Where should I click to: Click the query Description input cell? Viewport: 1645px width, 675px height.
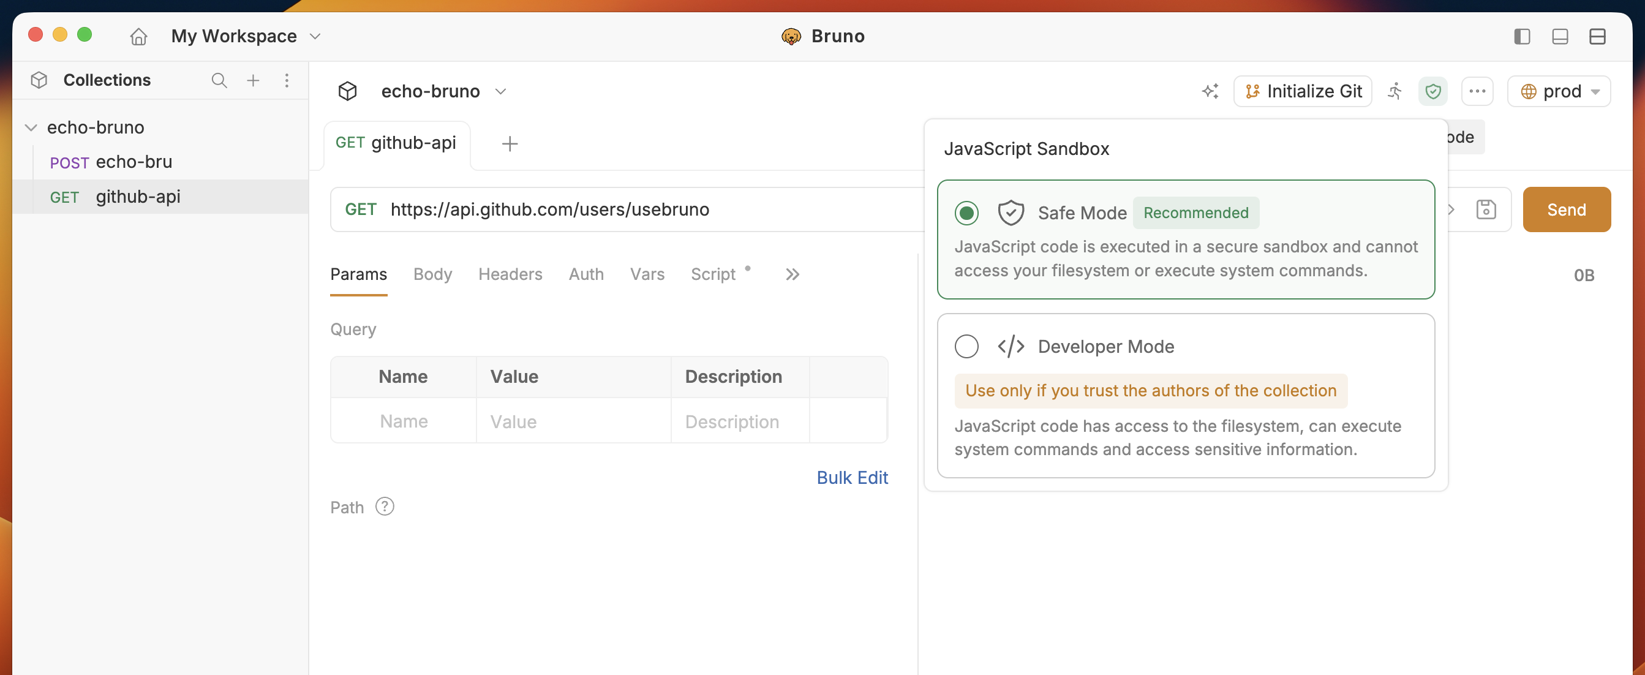[x=740, y=421]
